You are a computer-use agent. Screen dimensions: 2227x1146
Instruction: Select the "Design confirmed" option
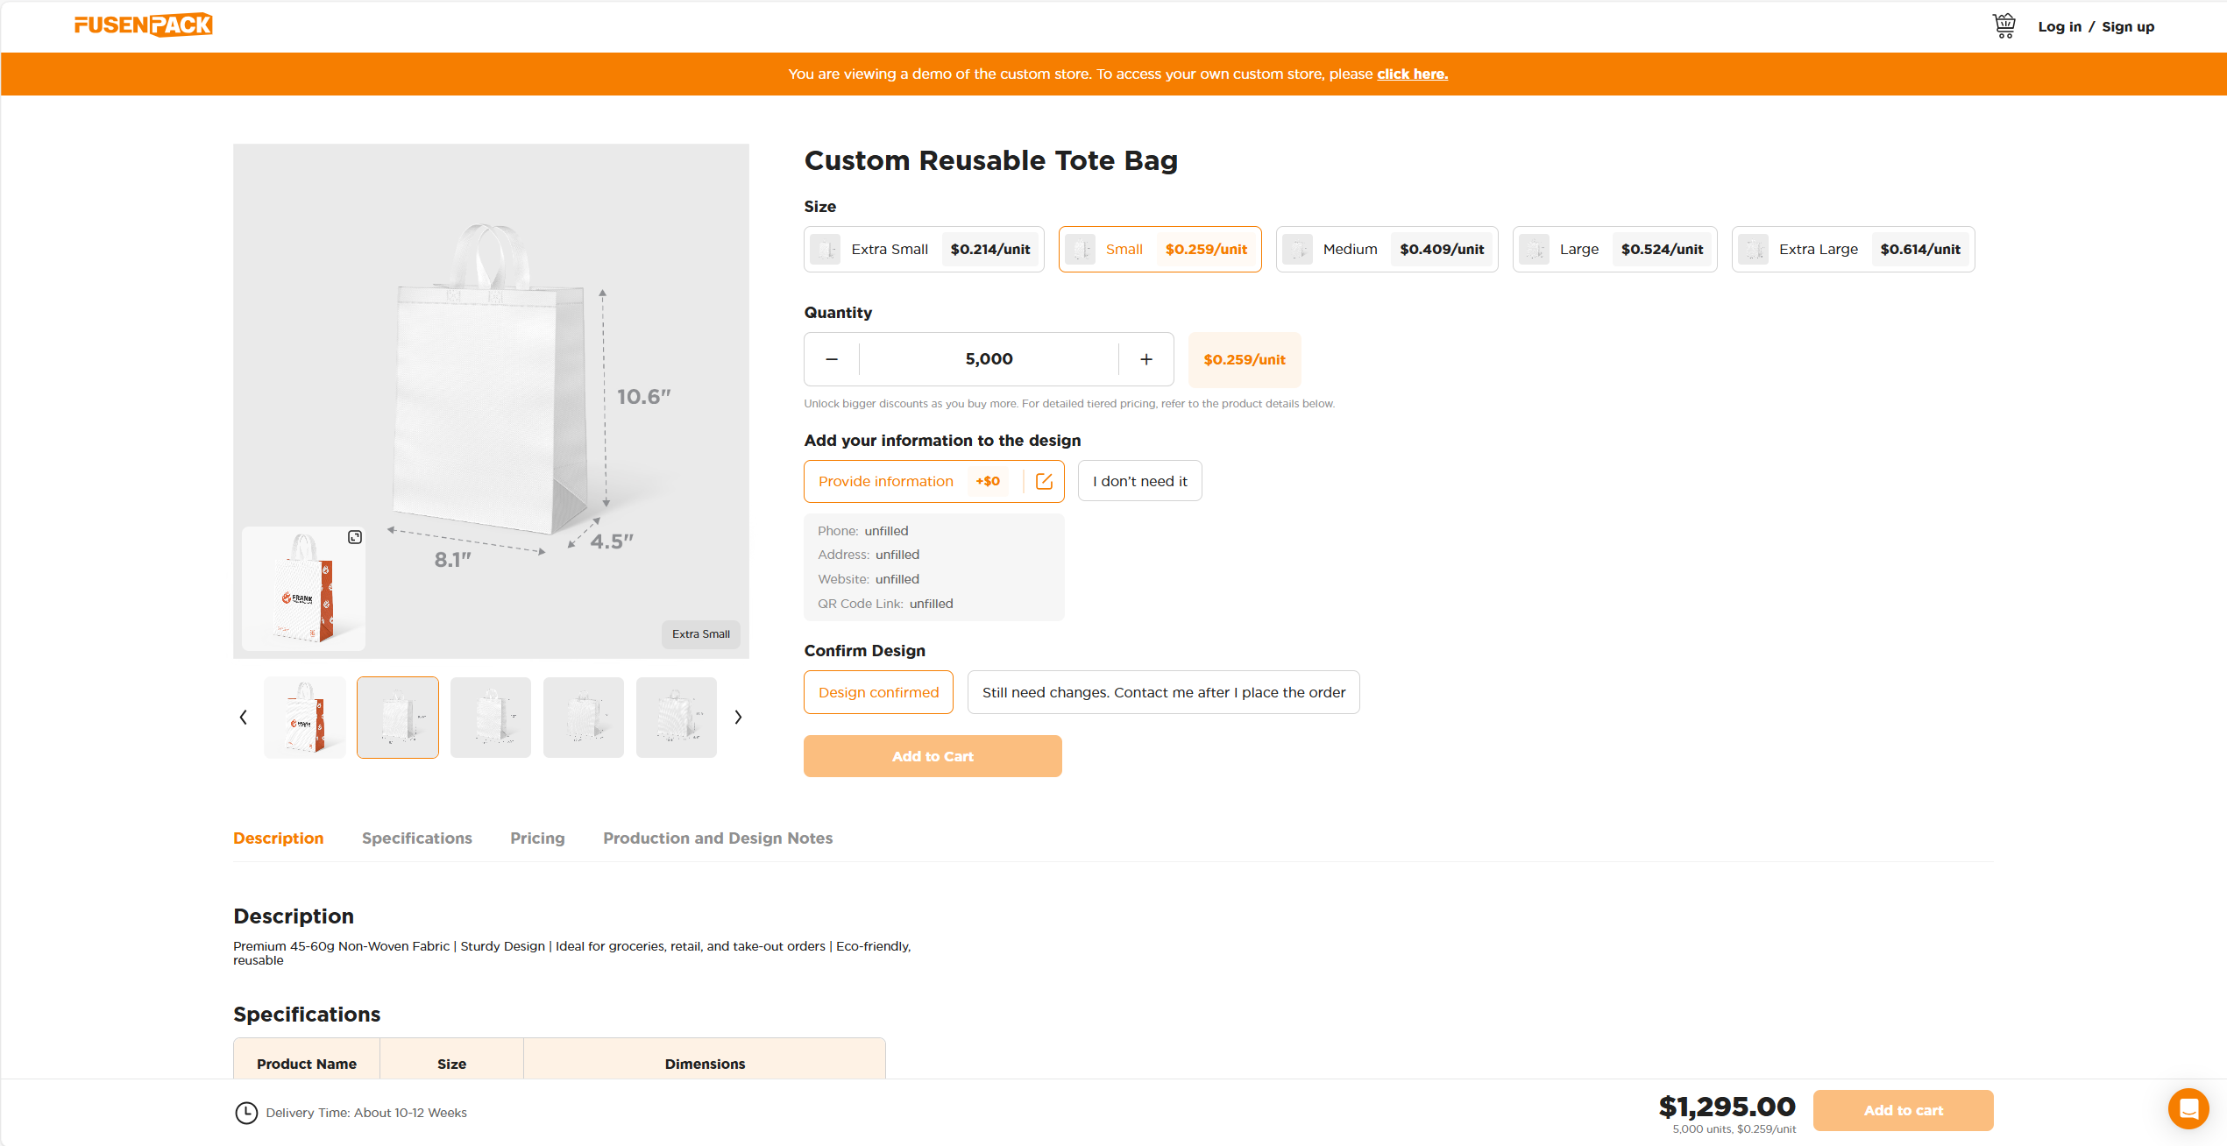878,692
